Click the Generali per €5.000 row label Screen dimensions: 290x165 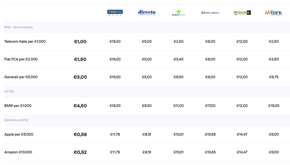21,77
